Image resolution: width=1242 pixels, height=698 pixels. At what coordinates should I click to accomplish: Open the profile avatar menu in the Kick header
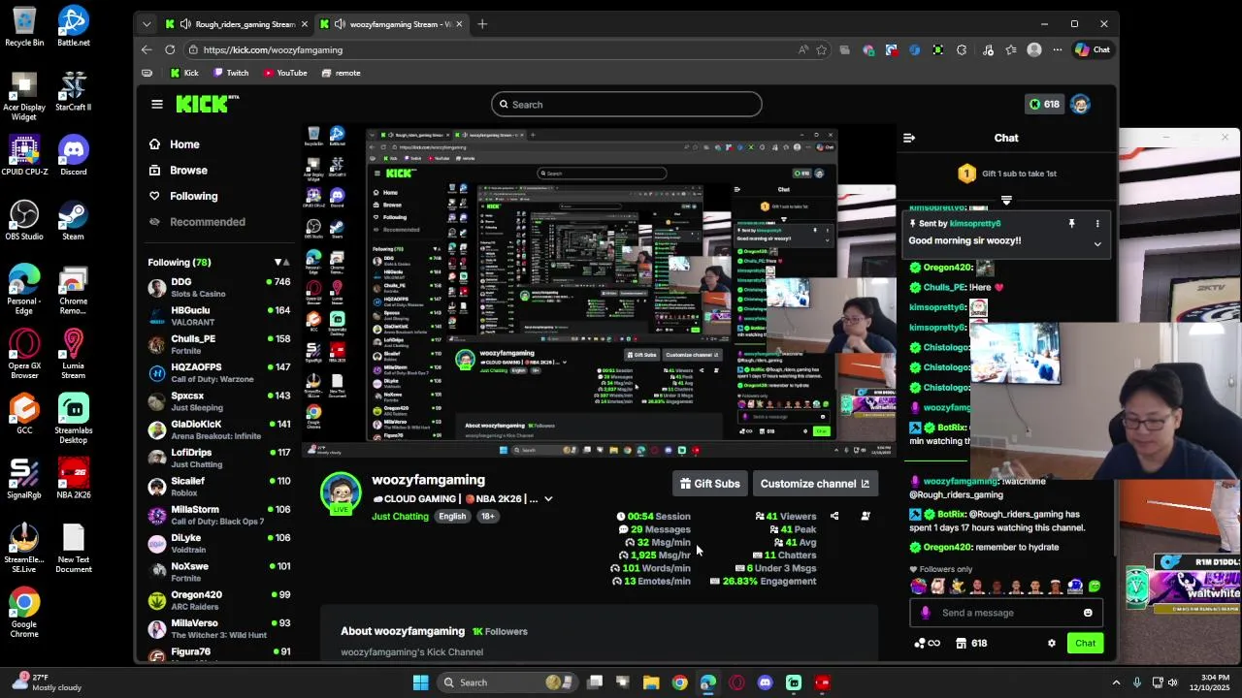click(x=1080, y=105)
